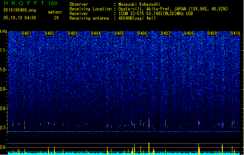The image size is (244, 155).
Task: Click the strong meteor echo just after 0406
Action: tap(149, 122)
